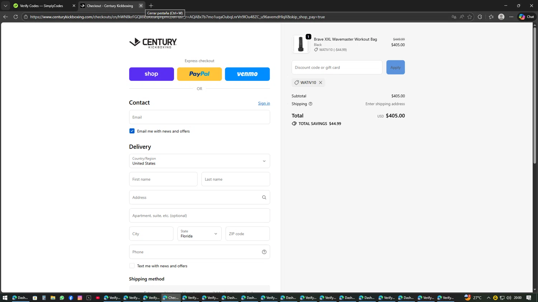The width and height of the screenshot is (538, 302).
Task: Switch to Verify Codes — SimplyCodes tab
Action: pyautogui.click(x=41, y=6)
